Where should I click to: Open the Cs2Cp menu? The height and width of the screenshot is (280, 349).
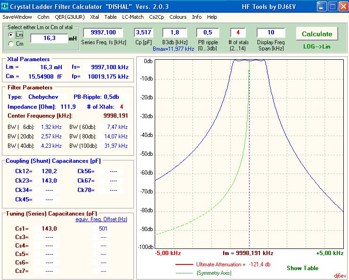pos(157,17)
